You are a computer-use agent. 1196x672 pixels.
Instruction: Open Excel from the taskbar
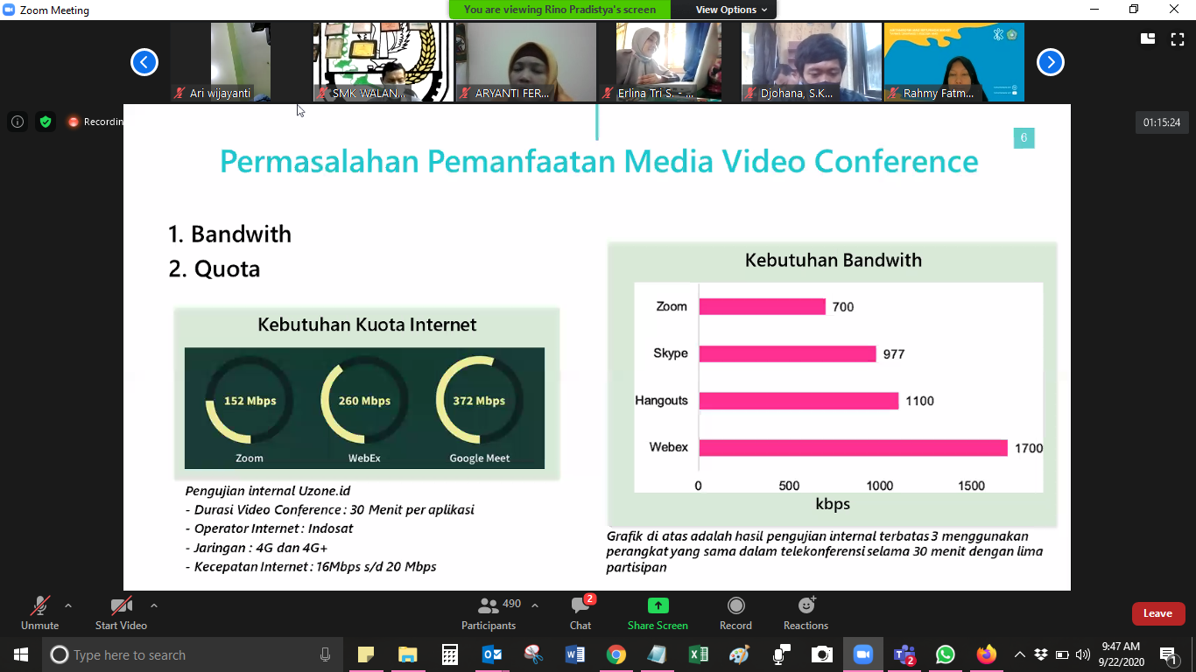coord(699,654)
